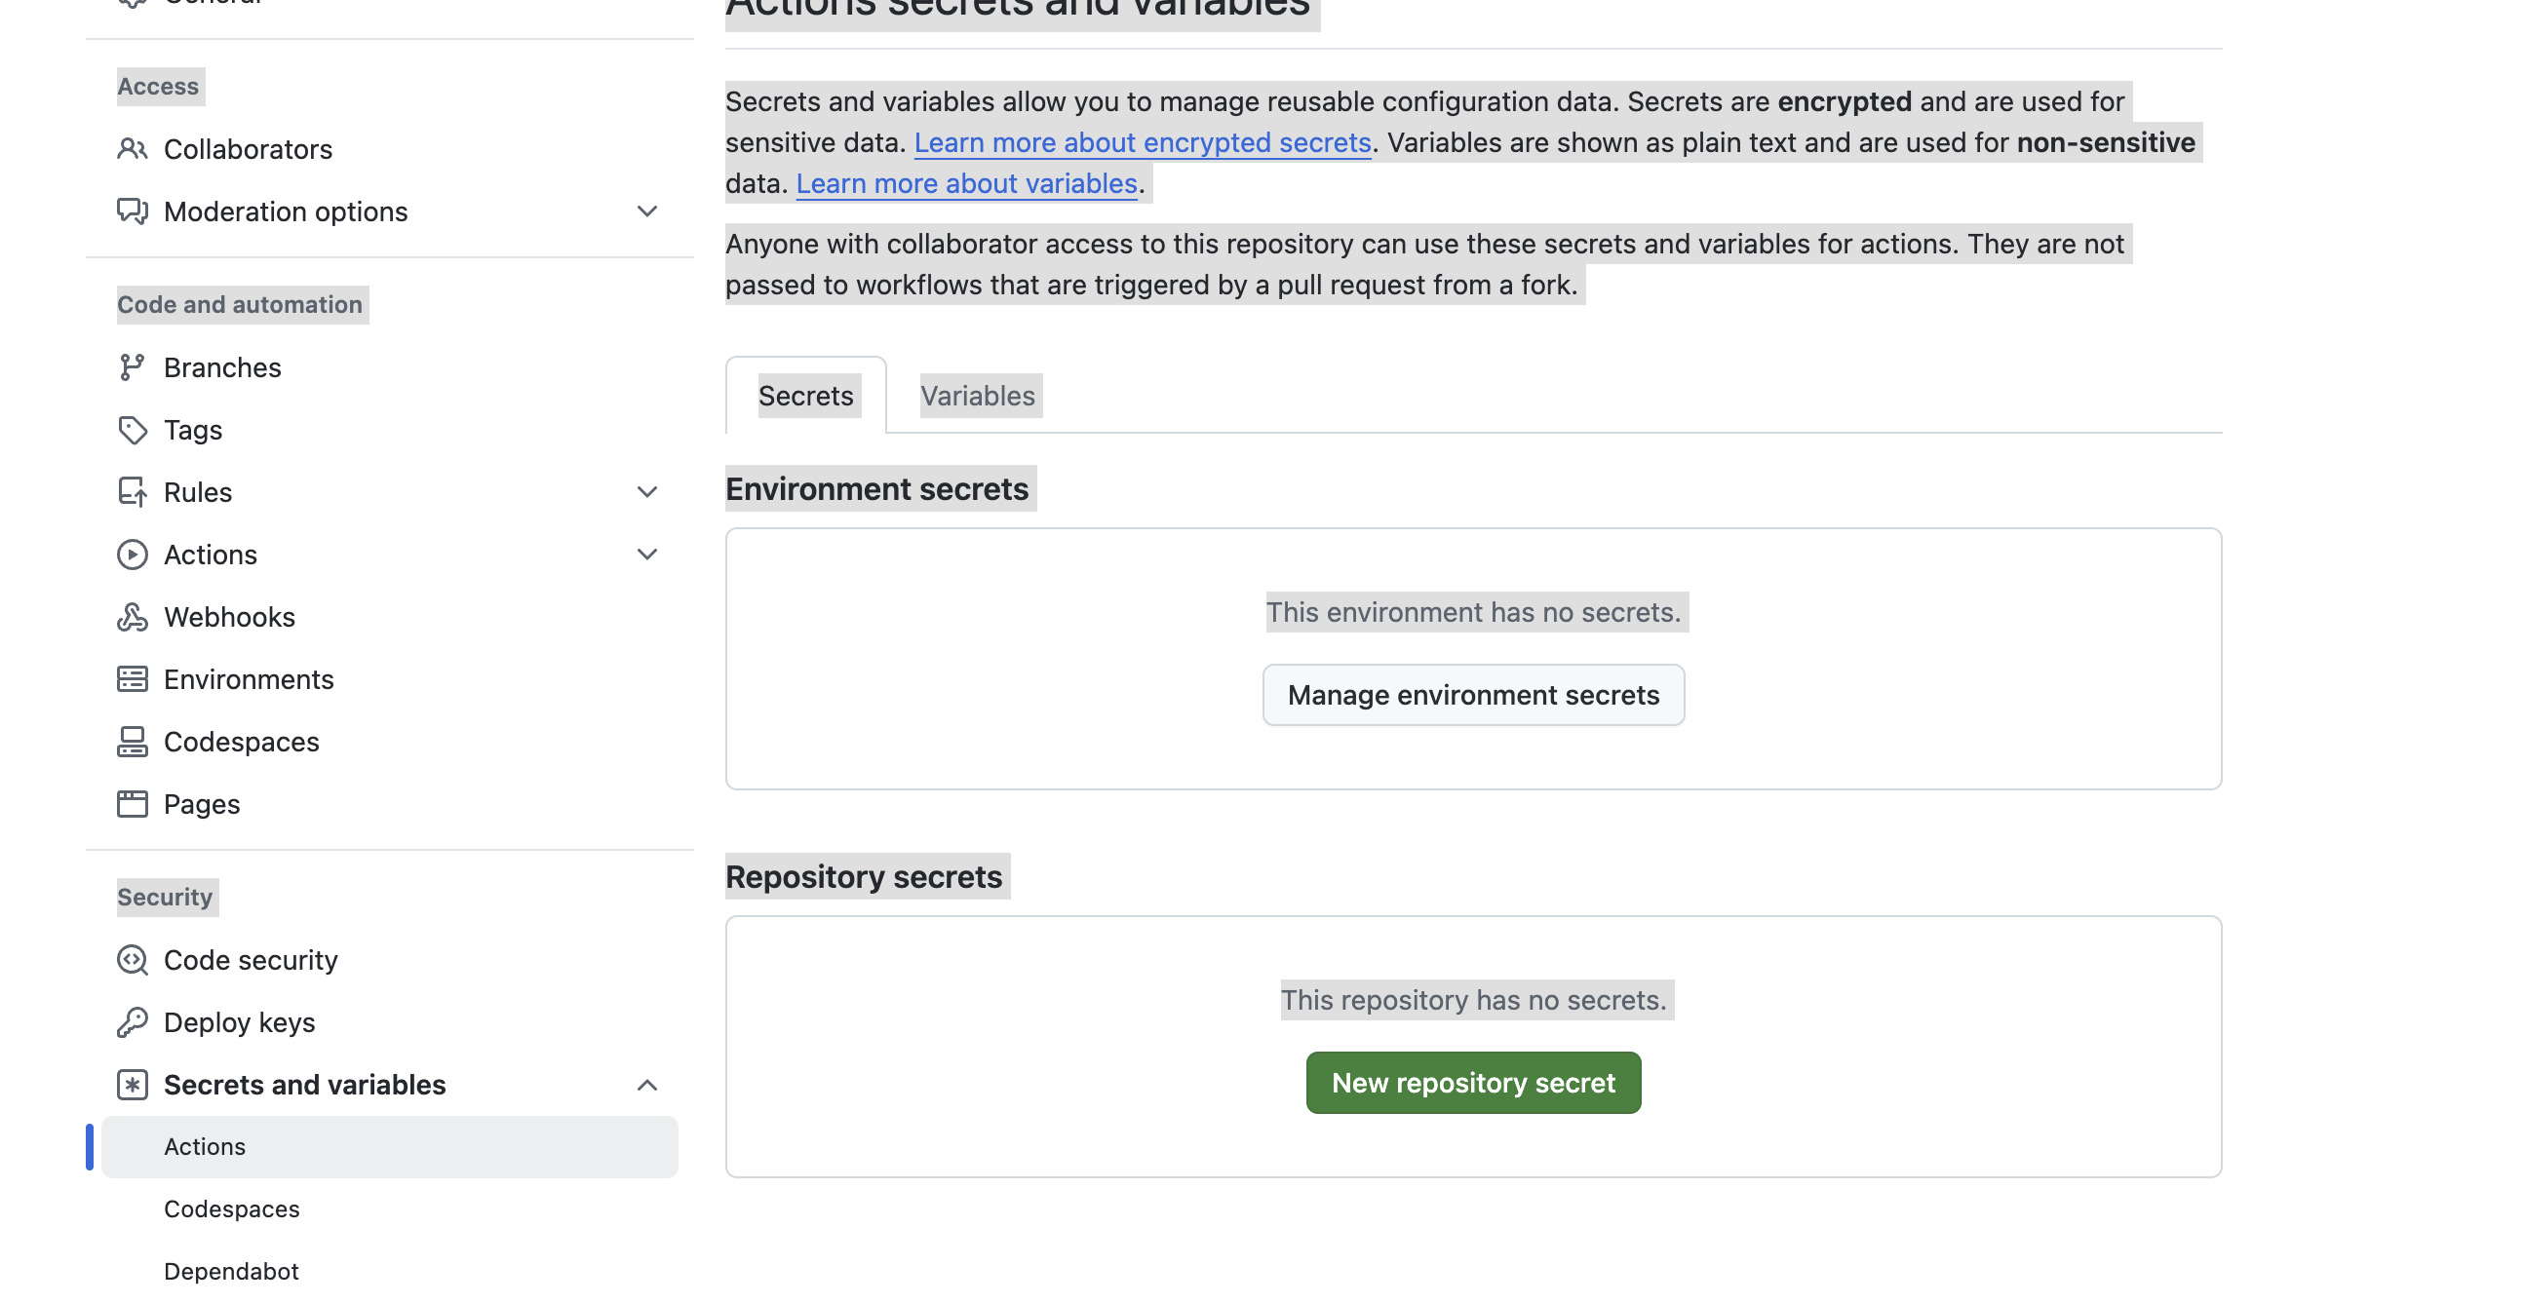Screen dimensions: 2525x1304
Task: Click 'This environment has no secrets.' text
Action: [1473, 612]
